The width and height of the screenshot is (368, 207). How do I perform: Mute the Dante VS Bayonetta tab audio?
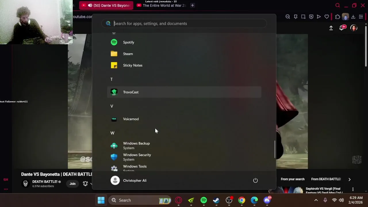(x=90, y=5)
